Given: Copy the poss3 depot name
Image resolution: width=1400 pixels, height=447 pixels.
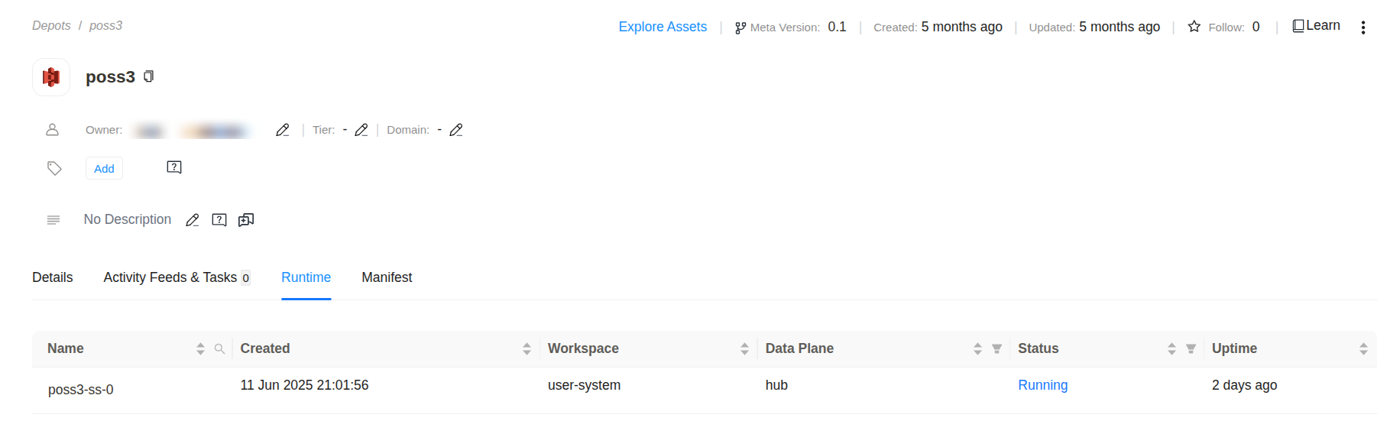Looking at the screenshot, I should (x=149, y=76).
